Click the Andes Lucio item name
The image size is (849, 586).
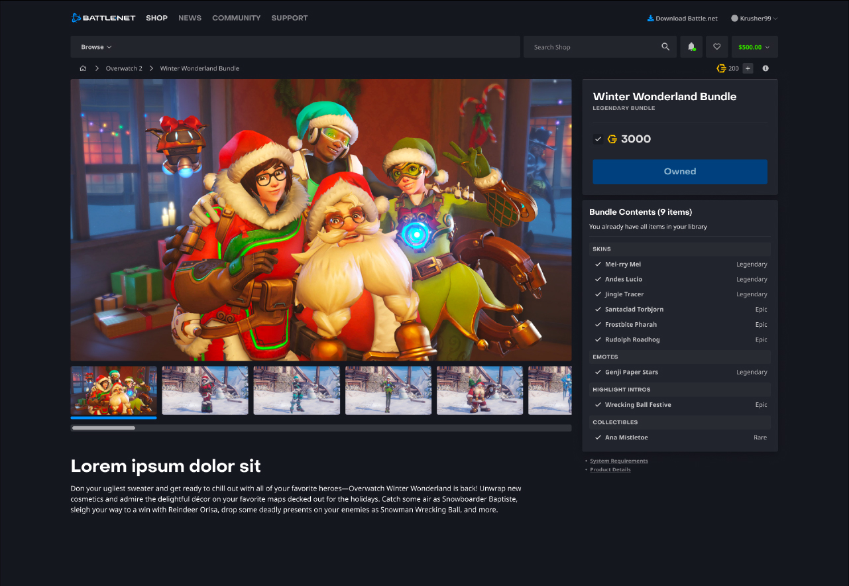[624, 280]
